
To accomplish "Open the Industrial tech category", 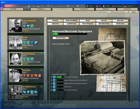I will pos(55,24).
